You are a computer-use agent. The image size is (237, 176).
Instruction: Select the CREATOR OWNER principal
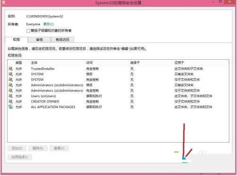coord(45,102)
